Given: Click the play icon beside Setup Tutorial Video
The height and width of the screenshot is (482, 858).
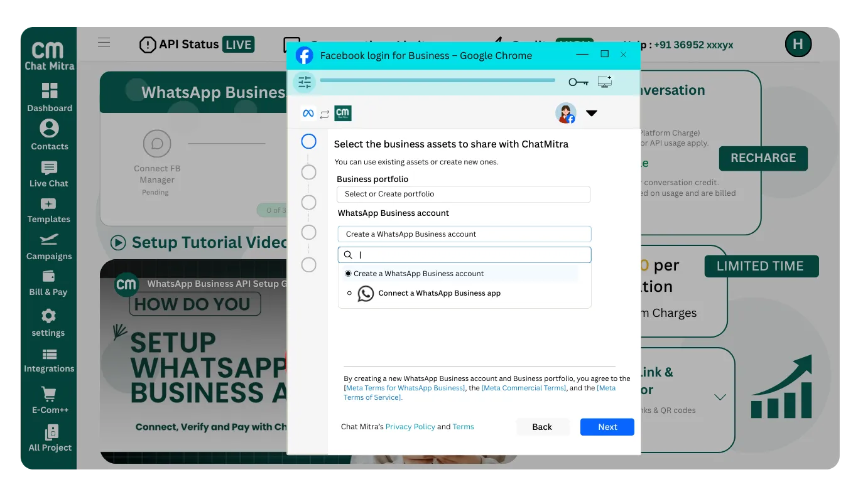Looking at the screenshot, I should [x=118, y=242].
